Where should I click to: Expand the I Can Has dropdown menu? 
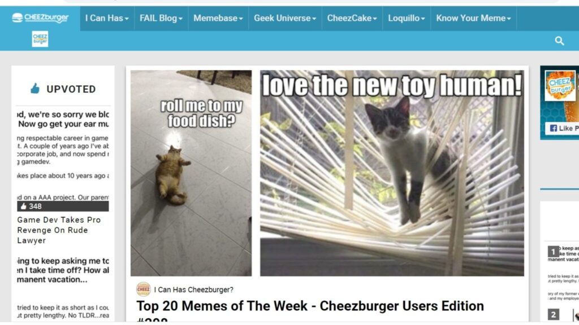click(107, 18)
